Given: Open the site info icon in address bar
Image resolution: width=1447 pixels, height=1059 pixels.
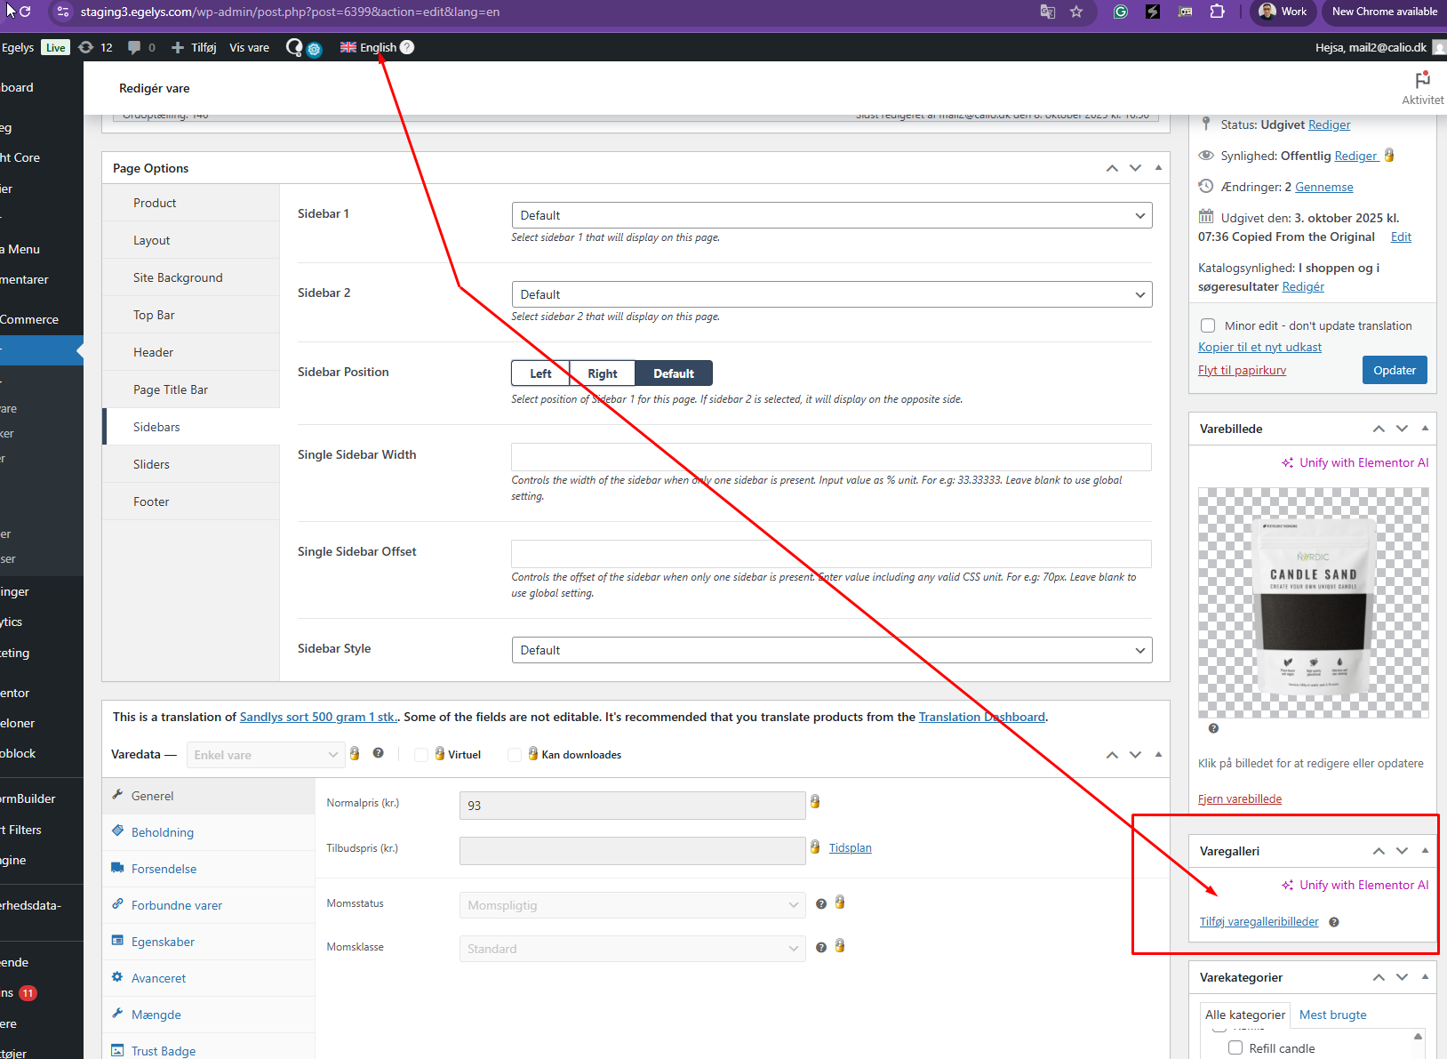Looking at the screenshot, I should click(62, 12).
